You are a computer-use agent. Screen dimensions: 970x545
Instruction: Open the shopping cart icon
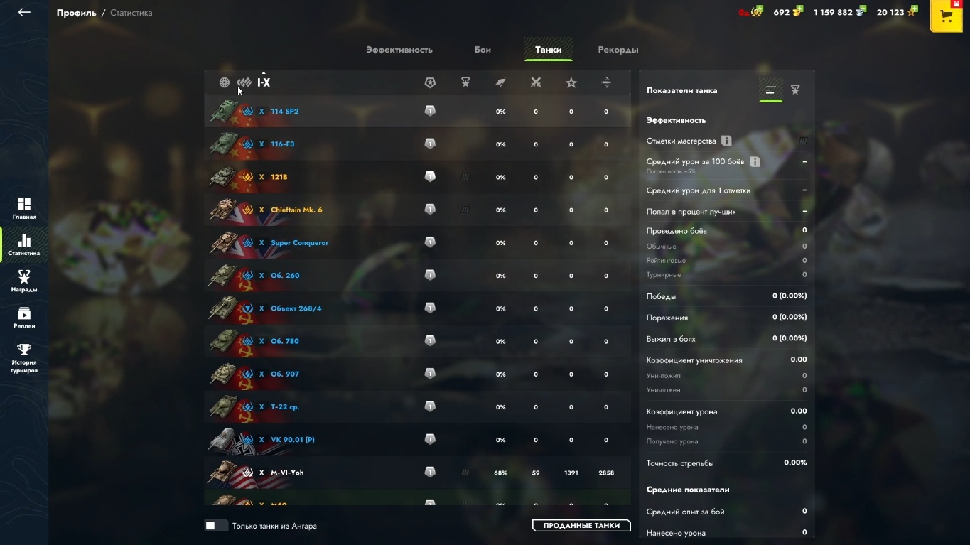(x=946, y=17)
